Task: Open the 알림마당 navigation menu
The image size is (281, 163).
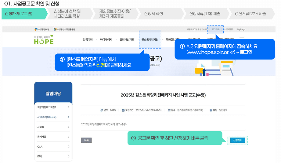Action: pos(88,39)
